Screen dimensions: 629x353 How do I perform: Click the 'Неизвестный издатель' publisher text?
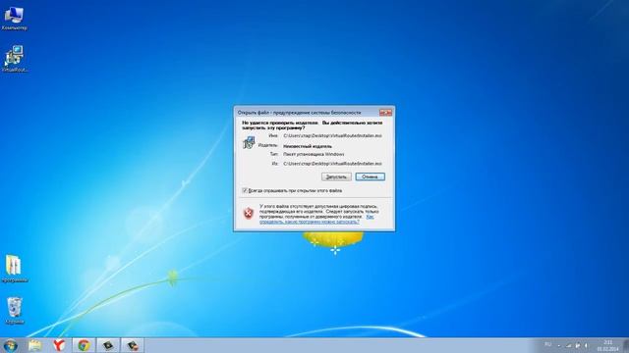pyautogui.click(x=308, y=146)
